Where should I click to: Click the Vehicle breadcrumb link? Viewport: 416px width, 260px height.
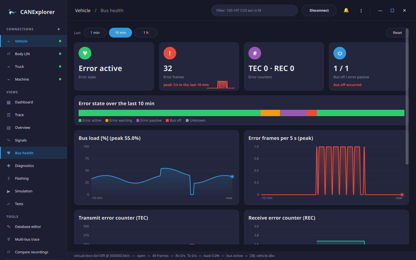pyautogui.click(x=83, y=10)
